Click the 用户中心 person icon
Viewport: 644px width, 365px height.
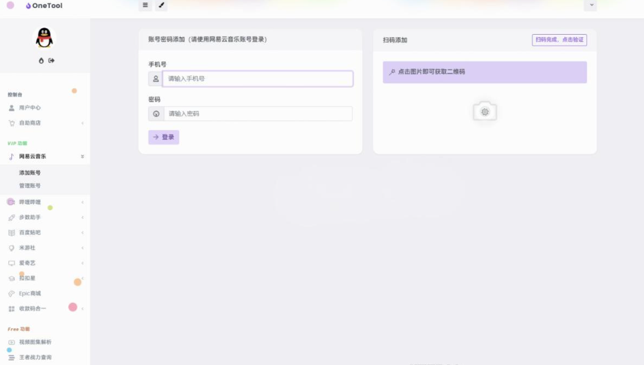(x=12, y=108)
